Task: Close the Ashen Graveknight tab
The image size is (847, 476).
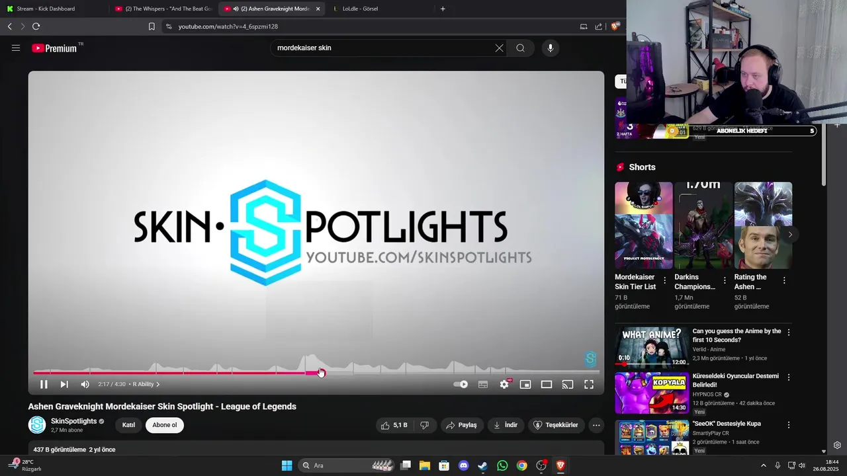Action: 318,9
